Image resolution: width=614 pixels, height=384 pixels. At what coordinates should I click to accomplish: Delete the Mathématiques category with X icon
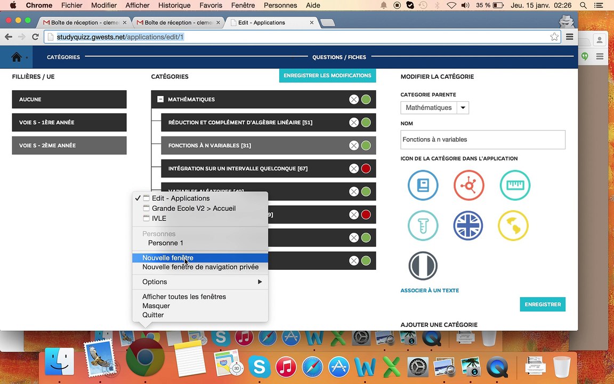pyautogui.click(x=353, y=100)
